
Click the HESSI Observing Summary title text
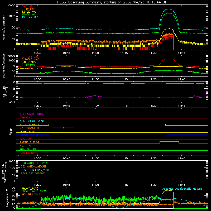pyautogui.click(x=112, y=2)
